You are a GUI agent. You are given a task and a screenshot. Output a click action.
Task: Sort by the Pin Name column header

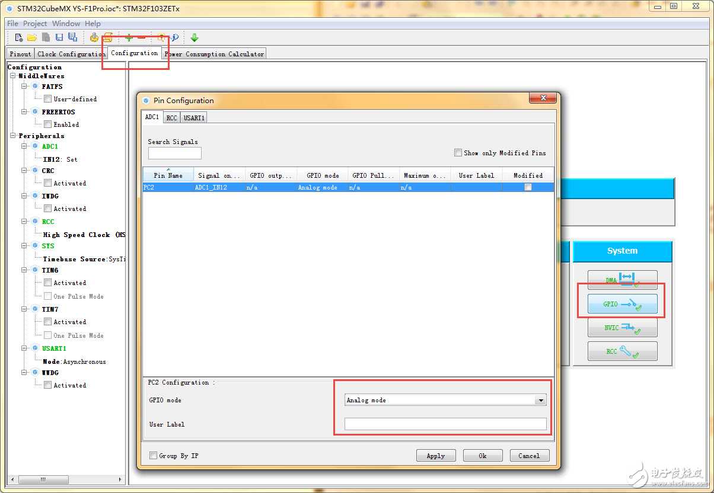[168, 175]
